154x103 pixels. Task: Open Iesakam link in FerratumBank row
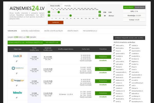pos(103,85)
